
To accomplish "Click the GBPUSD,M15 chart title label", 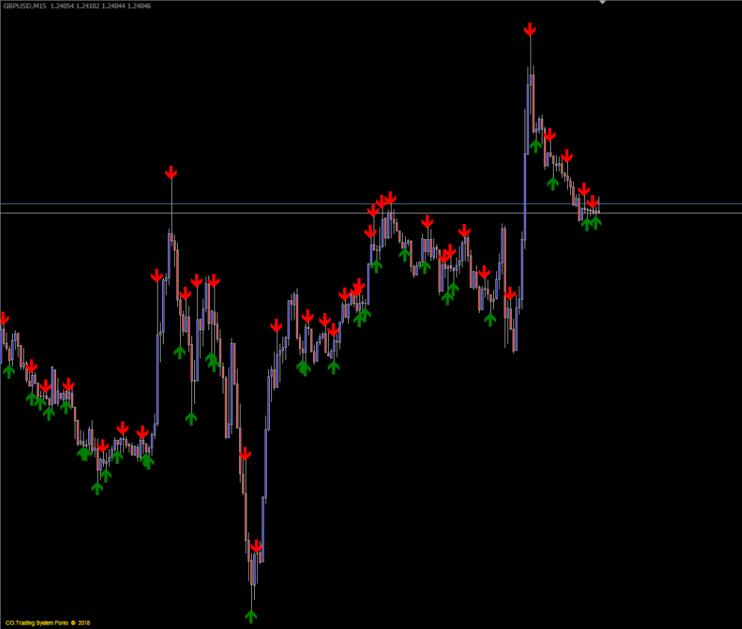I will tap(25, 6).
